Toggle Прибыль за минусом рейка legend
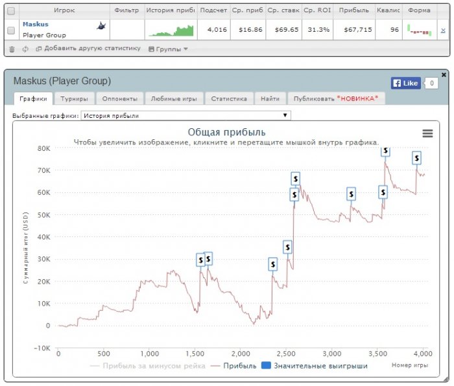 148,366
